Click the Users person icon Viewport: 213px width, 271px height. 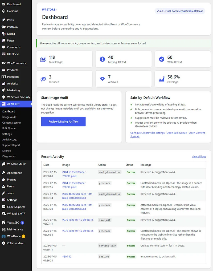click(3, 186)
